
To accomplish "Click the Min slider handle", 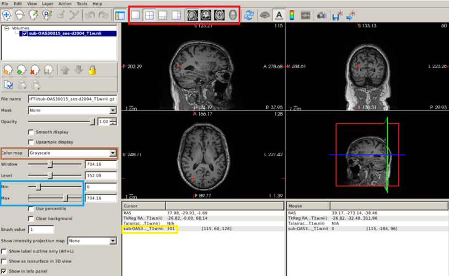I will coord(39,187).
